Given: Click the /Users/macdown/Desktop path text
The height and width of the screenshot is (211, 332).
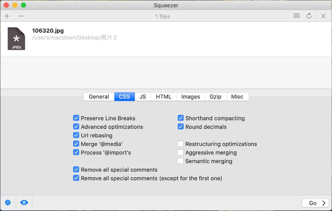Looking at the screenshot, I should [x=74, y=37].
